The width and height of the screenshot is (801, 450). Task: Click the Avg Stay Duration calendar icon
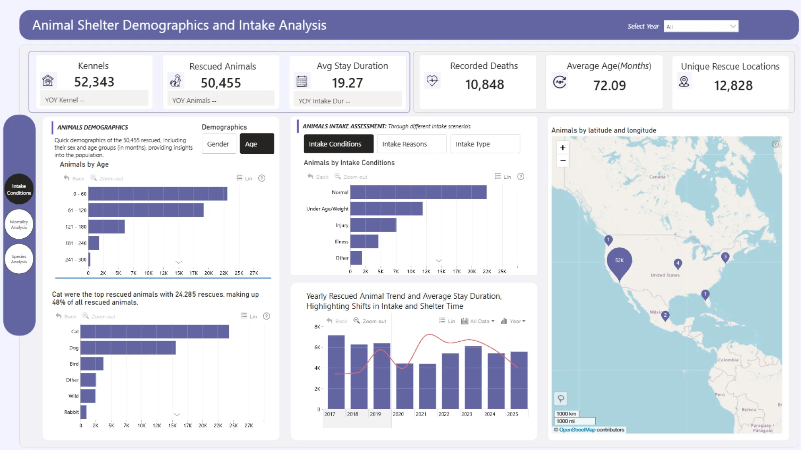tap(302, 81)
